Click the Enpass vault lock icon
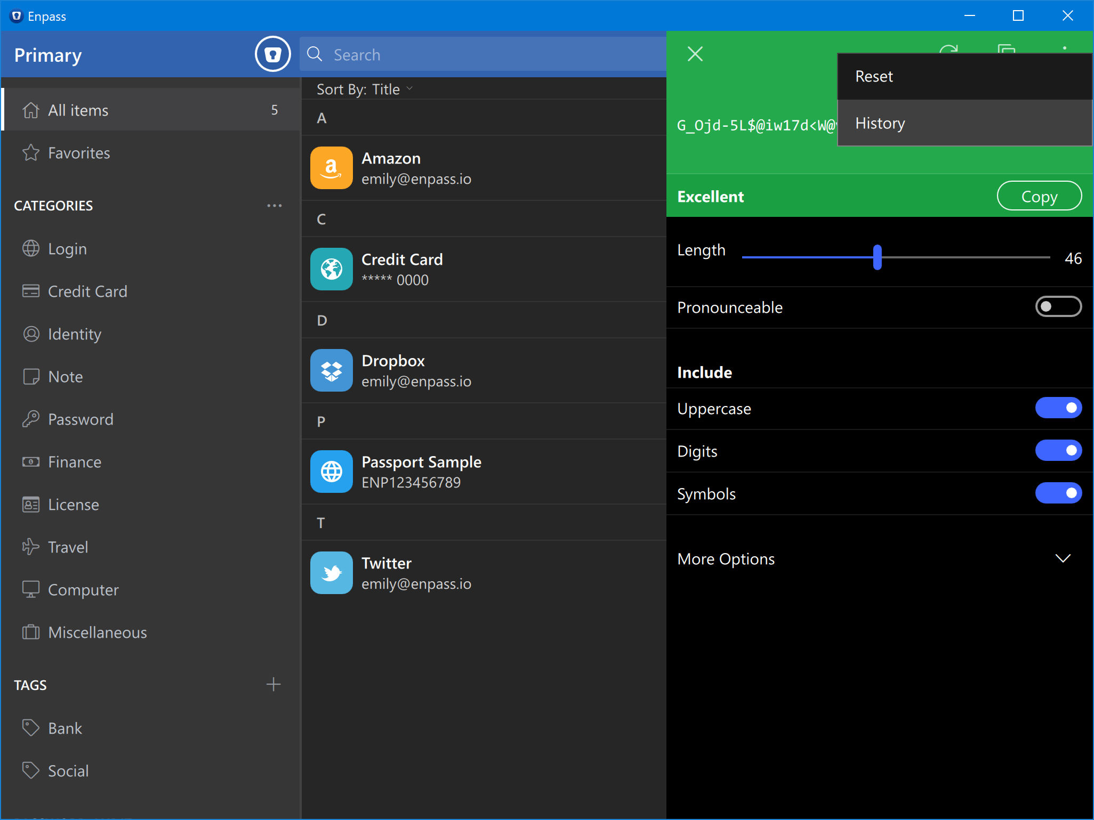This screenshot has width=1094, height=820. [272, 54]
